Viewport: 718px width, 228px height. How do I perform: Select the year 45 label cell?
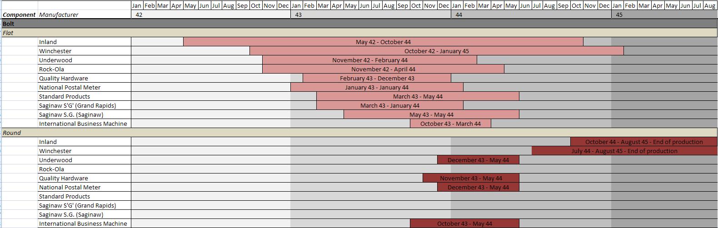click(x=664, y=15)
